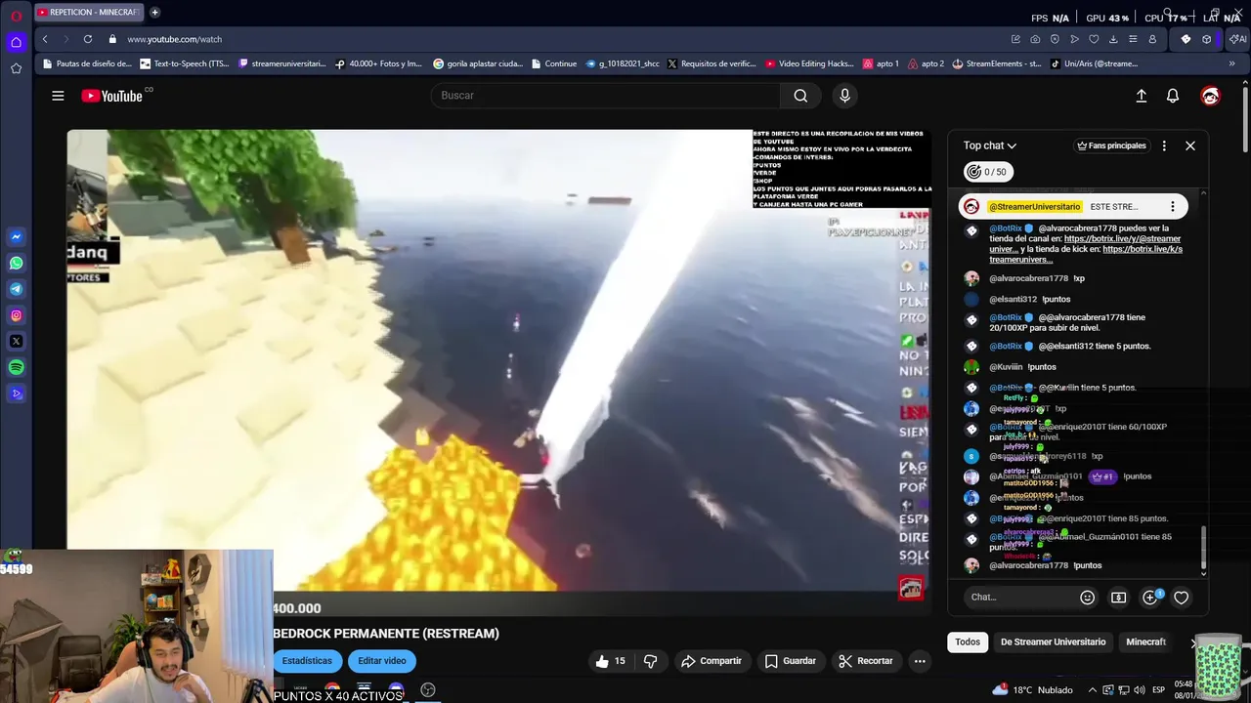Open Opera sidebar bookmarks star

tap(16, 68)
